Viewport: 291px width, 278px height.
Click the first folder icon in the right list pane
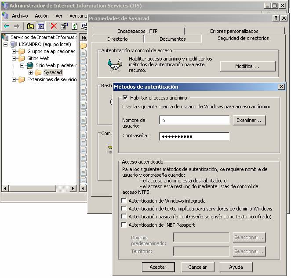84,45
